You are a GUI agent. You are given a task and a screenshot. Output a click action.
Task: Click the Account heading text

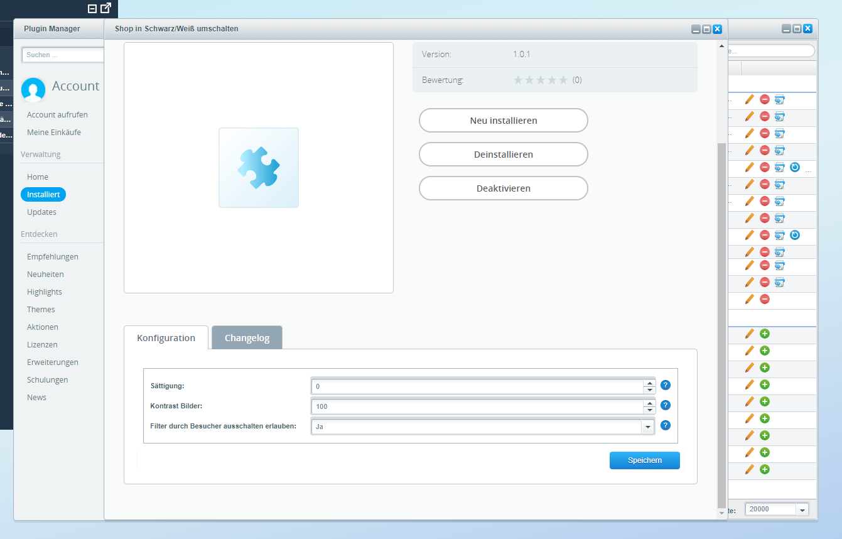pyautogui.click(x=76, y=86)
